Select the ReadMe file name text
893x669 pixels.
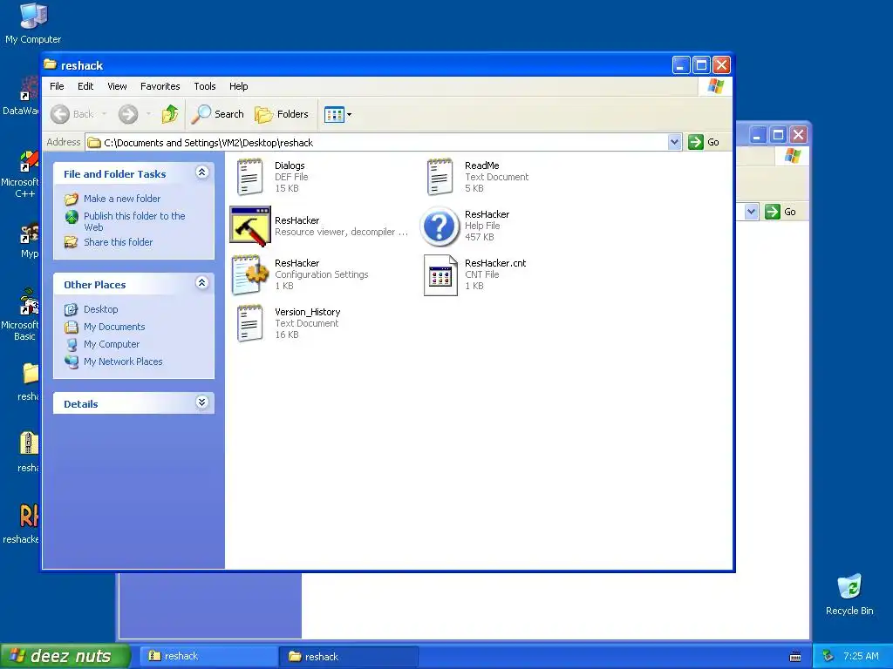tap(481, 166)
